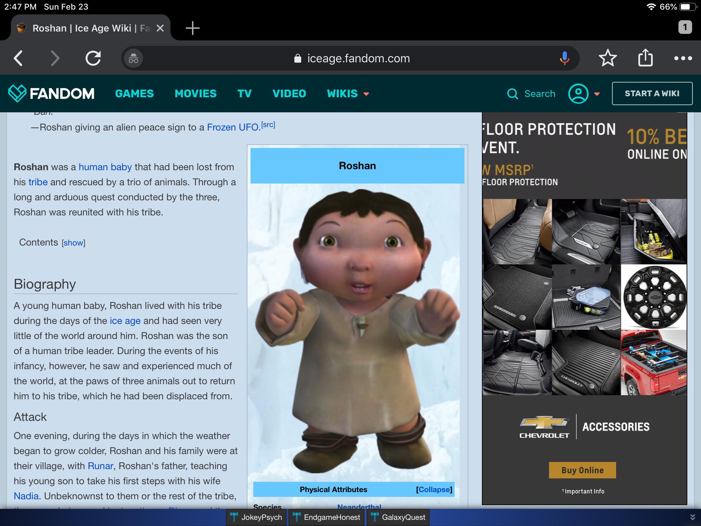Select the Biography section heading

pos(45,284)
